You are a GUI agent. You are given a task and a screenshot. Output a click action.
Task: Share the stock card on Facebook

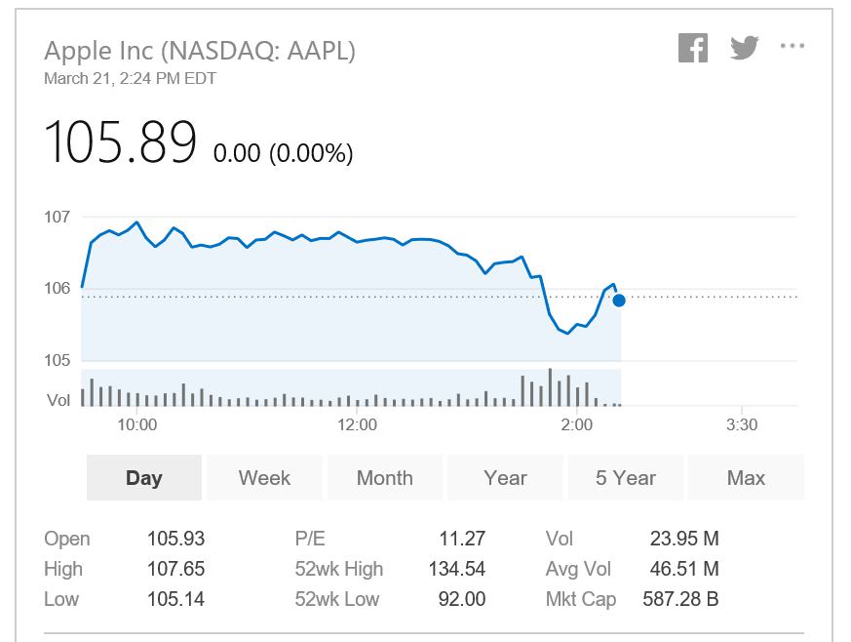pos(693,48)
